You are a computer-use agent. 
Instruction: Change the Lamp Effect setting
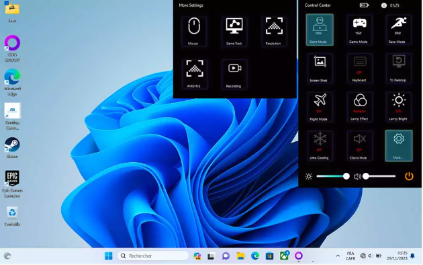tap(359, 107)
